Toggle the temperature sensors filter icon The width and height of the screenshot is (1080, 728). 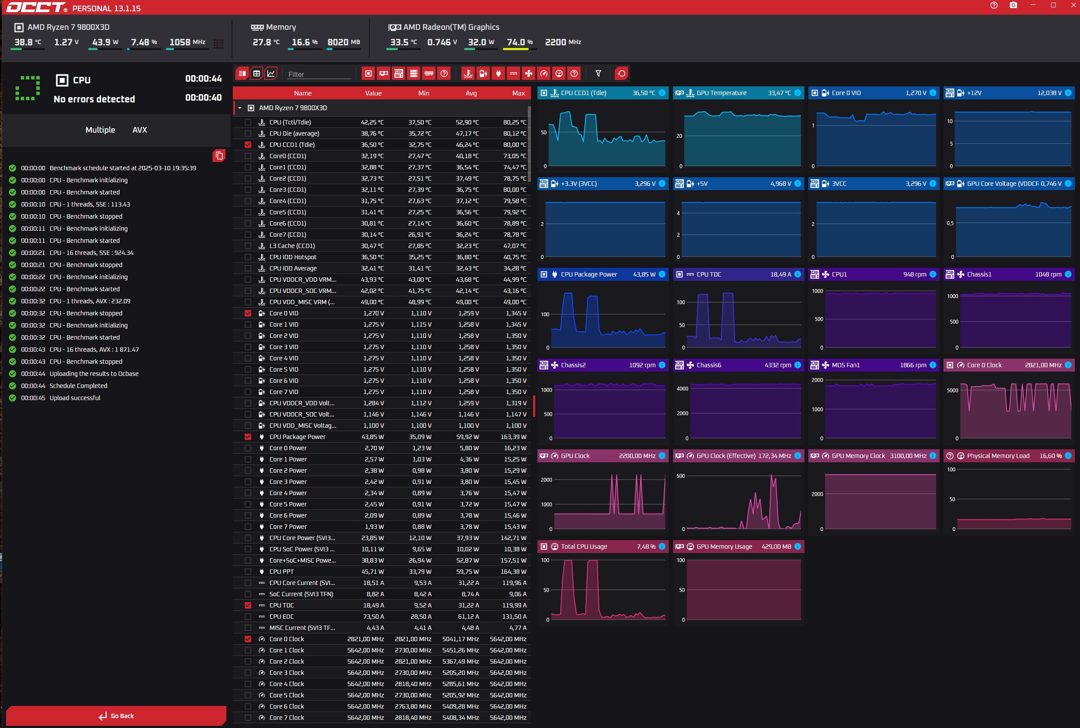point(468,73)
